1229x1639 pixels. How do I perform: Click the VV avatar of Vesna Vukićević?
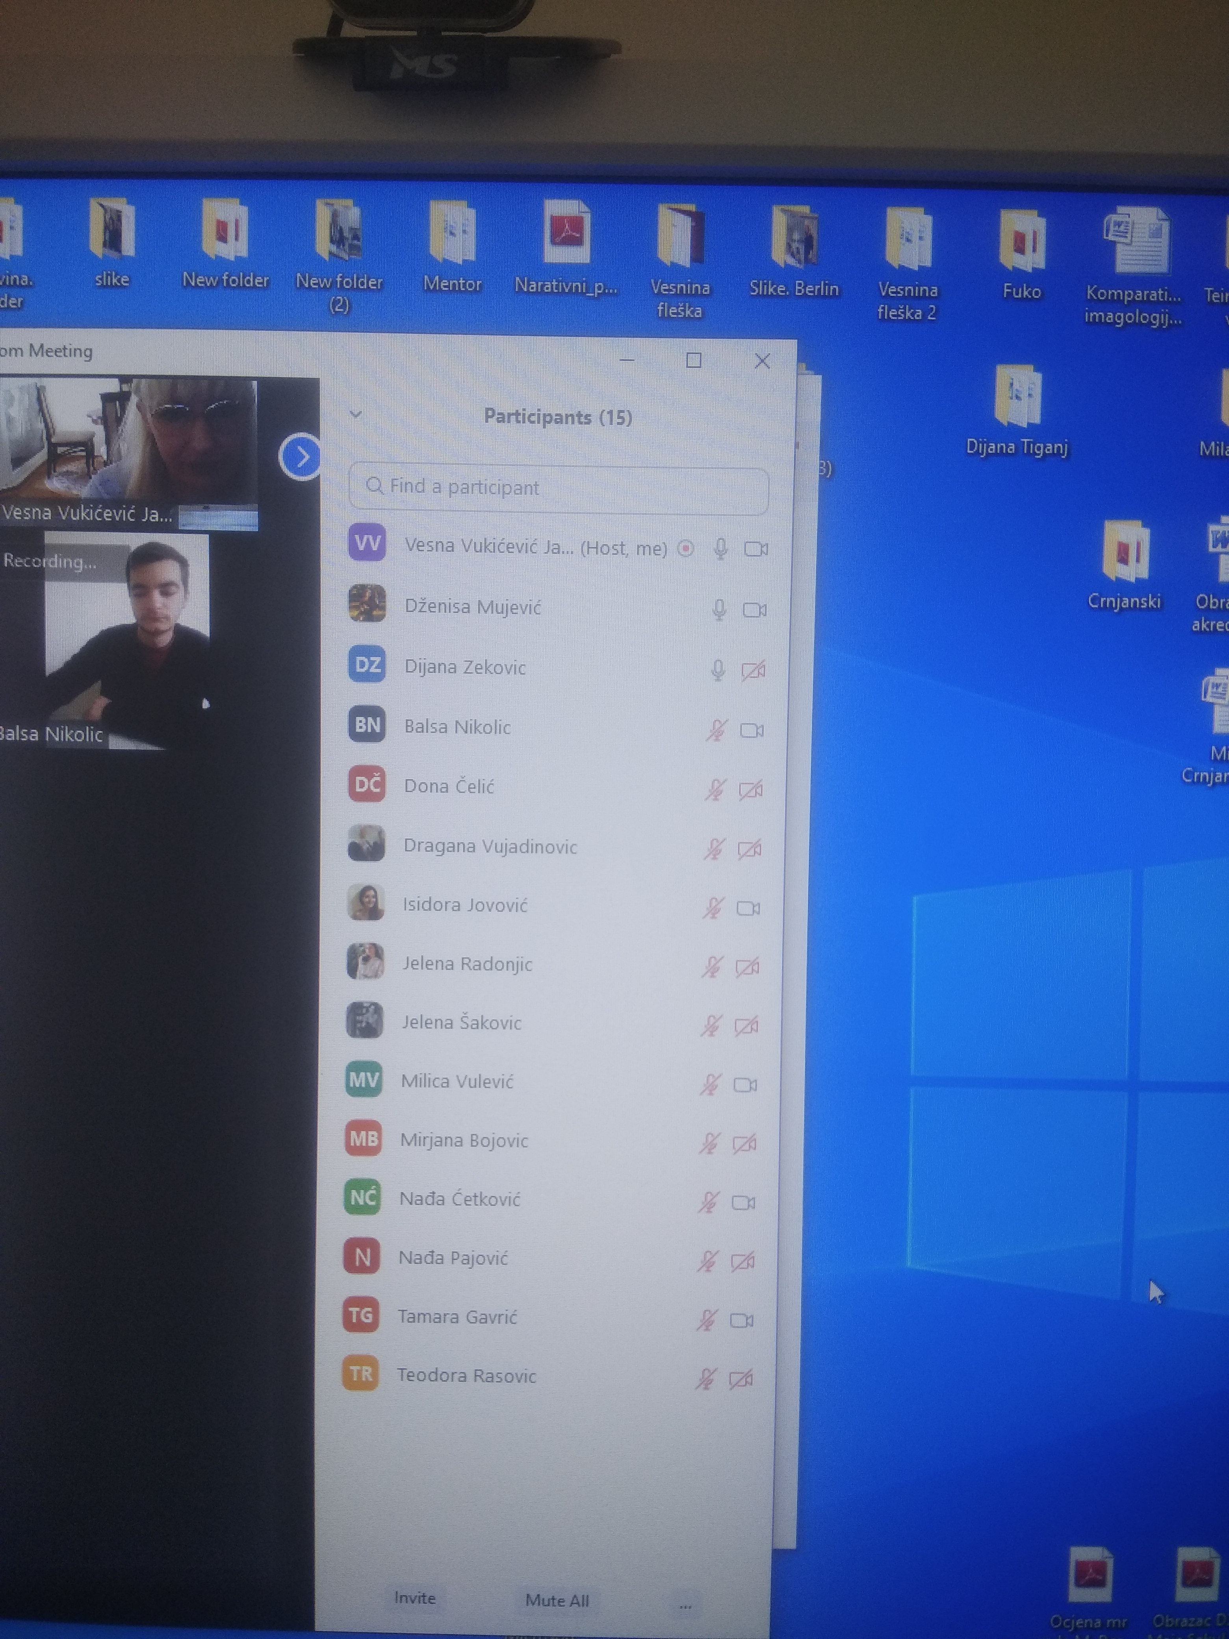click(368, 543)
